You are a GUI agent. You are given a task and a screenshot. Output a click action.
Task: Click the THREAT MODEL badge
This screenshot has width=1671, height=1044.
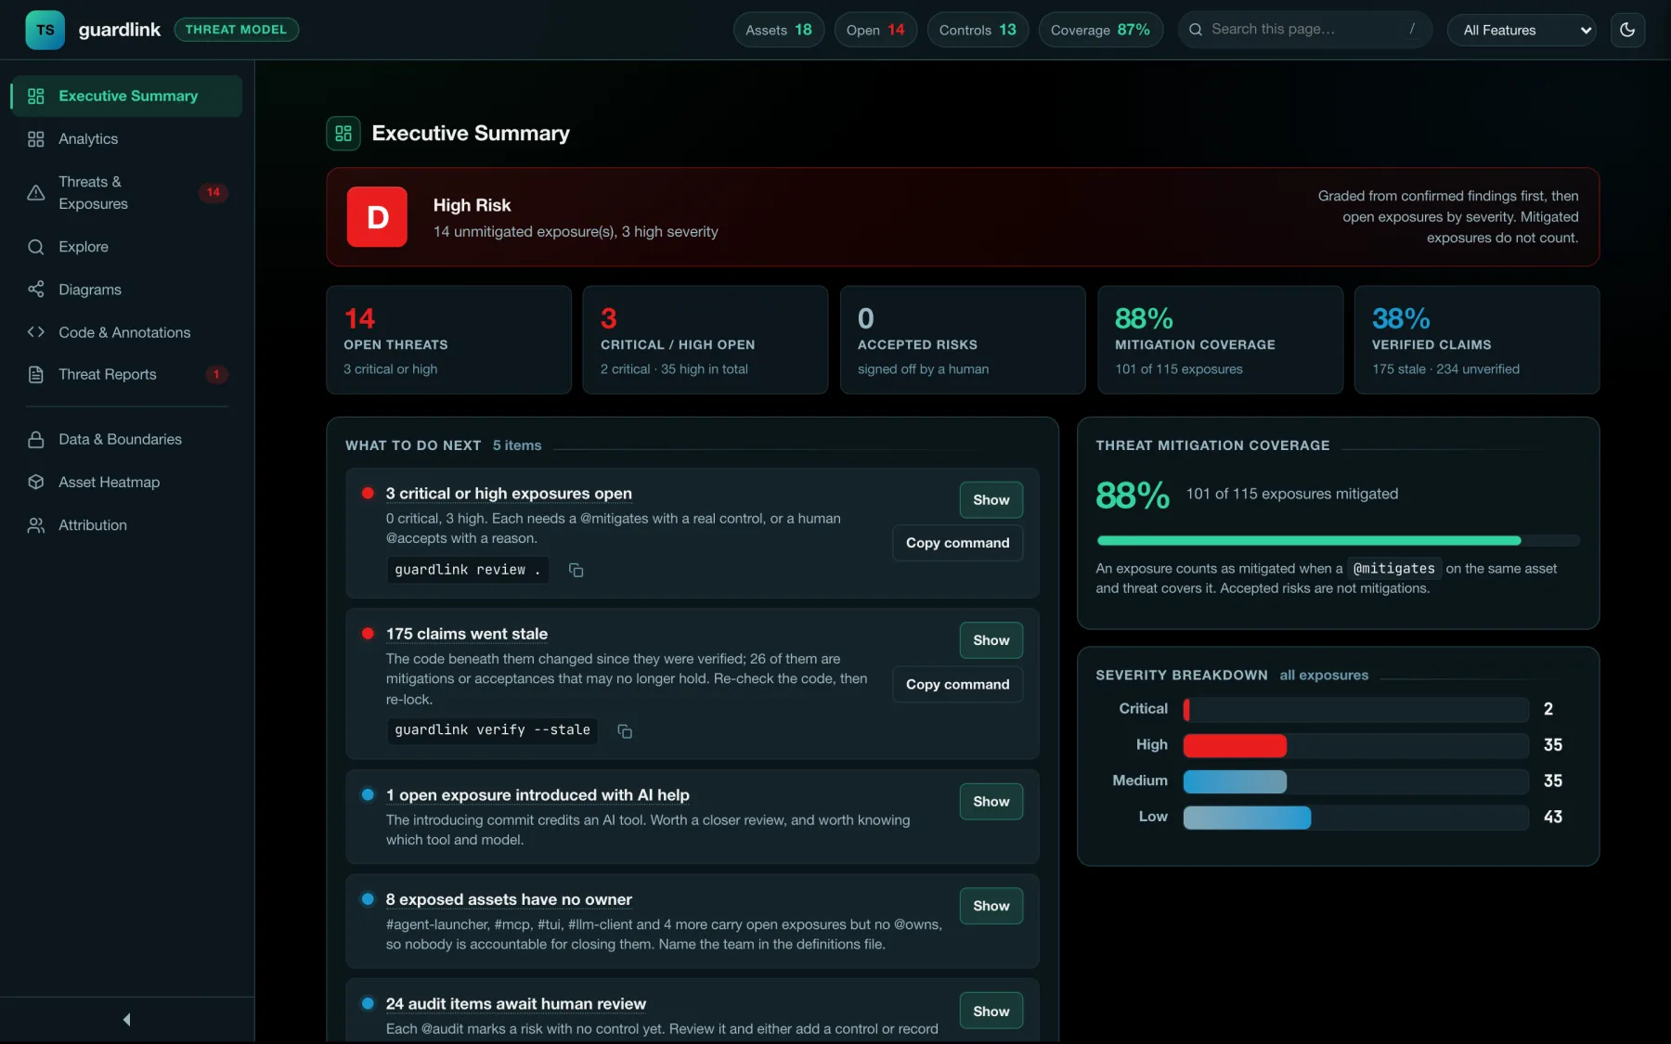236,30
